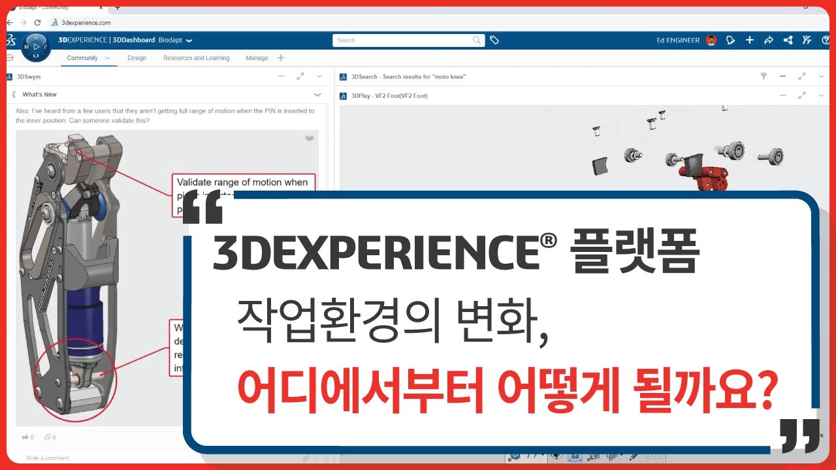This screenshot has width=836, height=470.
Task: Click the post text about PIN range of motion
Action: 165,116
